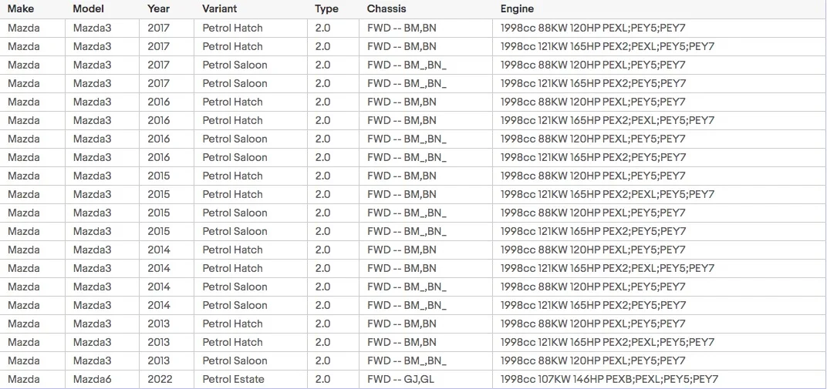Select the Mazda6 model cell
Viewport: 827px width, 389px height.
103,379
